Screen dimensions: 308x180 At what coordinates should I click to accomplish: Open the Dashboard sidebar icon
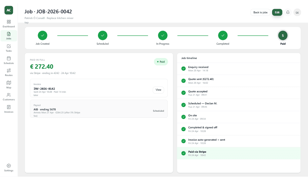click(9, 22)
